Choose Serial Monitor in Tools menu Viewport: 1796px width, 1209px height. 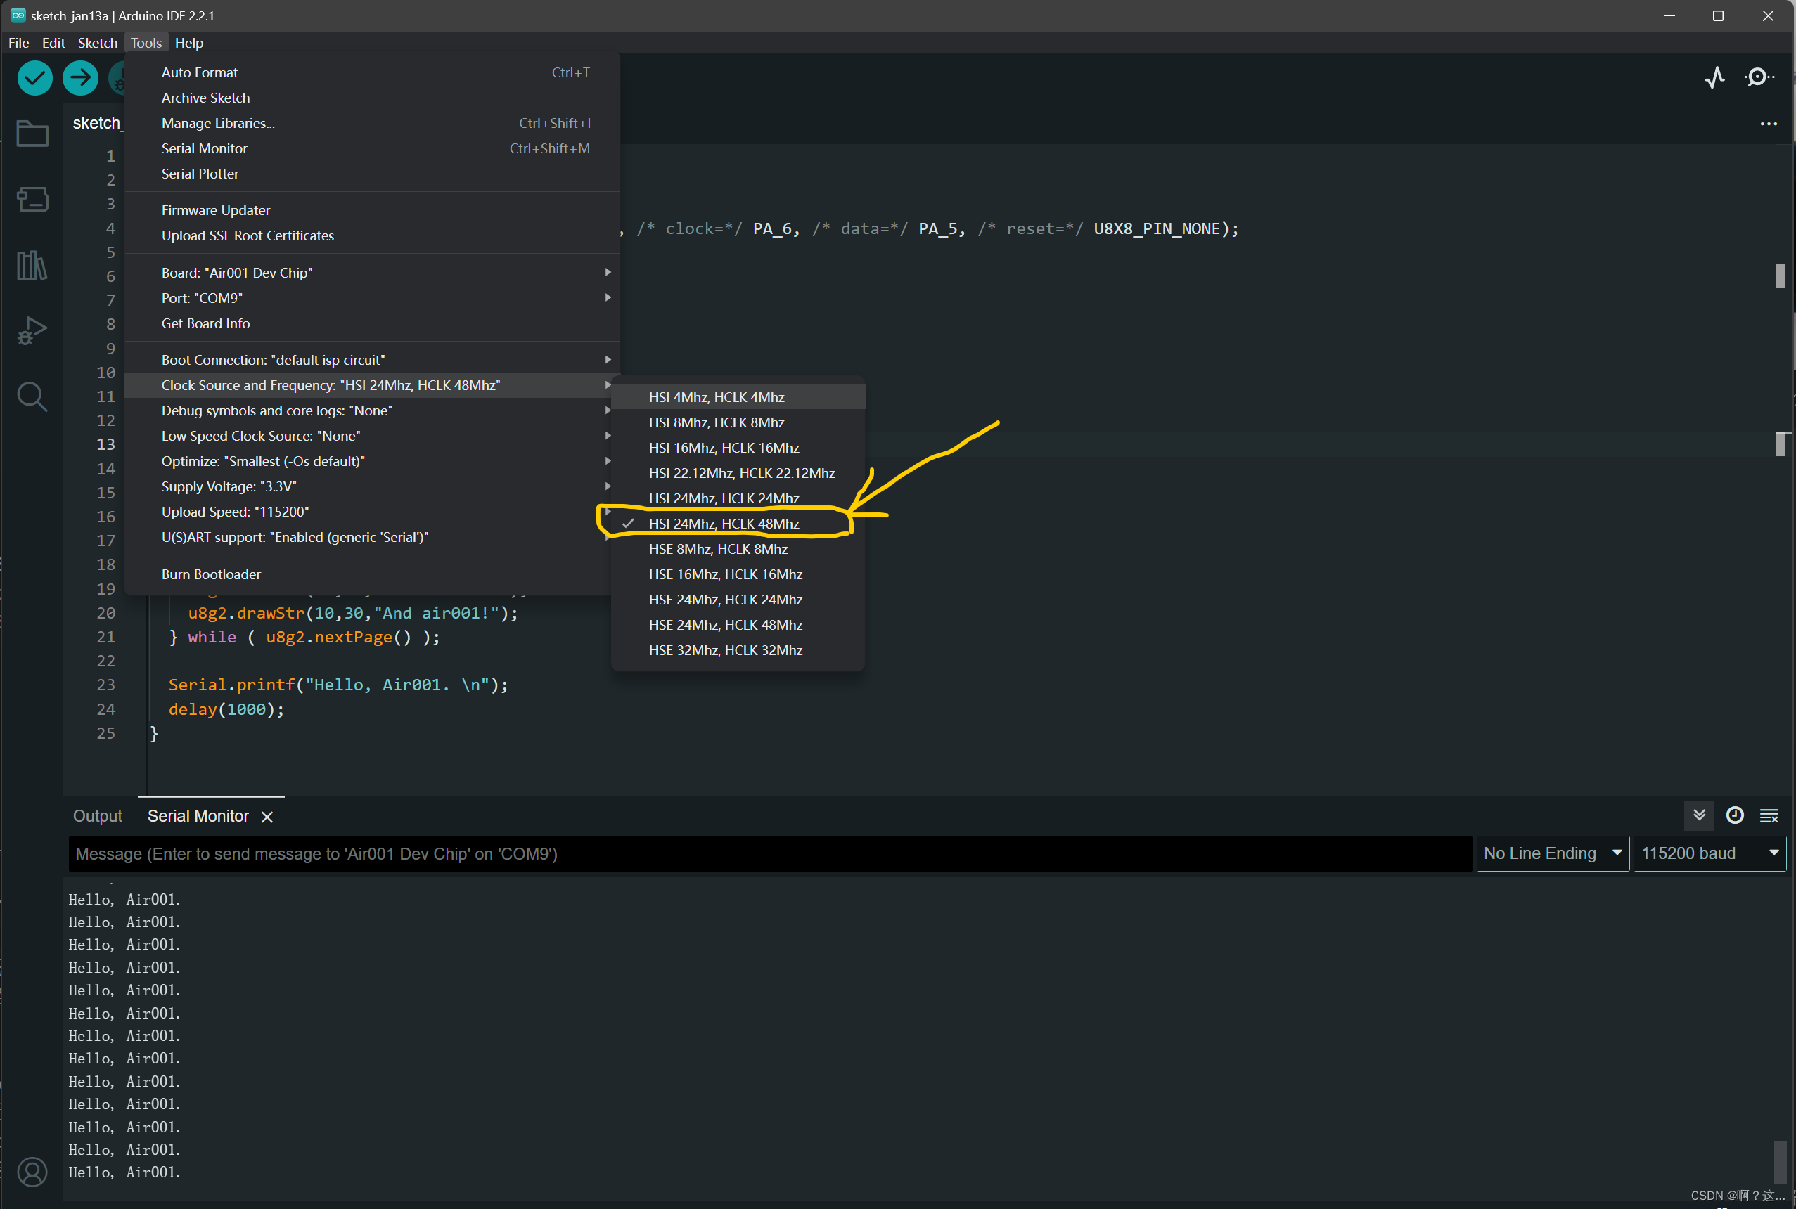[372, 149]
